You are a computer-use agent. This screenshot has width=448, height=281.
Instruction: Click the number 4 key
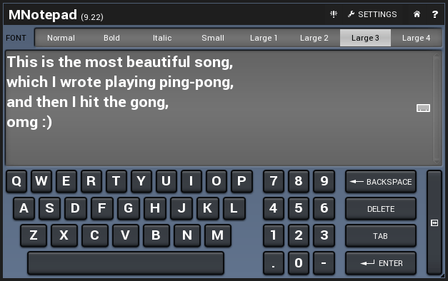click(274, 208)
